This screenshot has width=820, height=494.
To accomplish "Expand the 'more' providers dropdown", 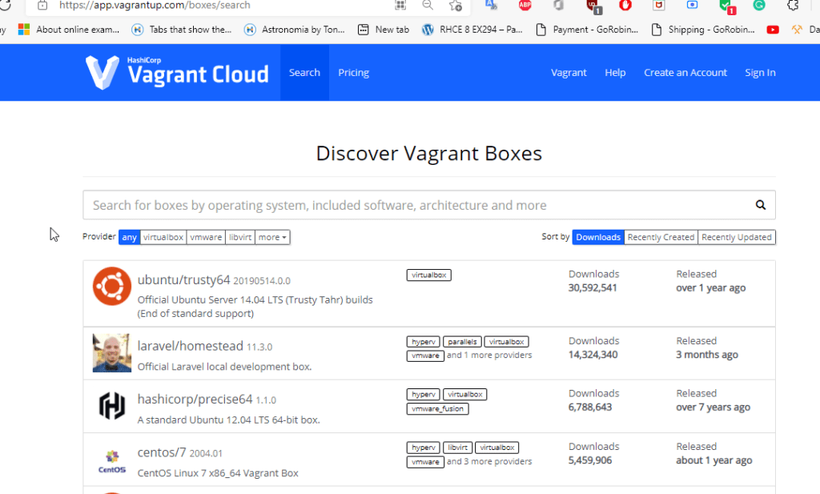I will coord(272,237).
